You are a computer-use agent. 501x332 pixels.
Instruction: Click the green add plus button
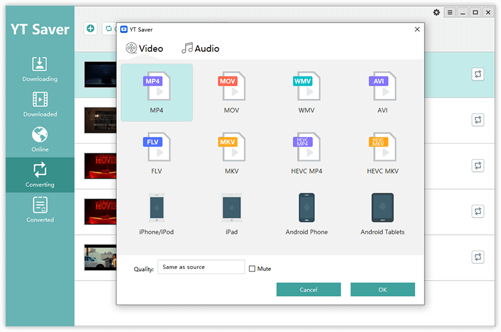[x=90, y=29]
